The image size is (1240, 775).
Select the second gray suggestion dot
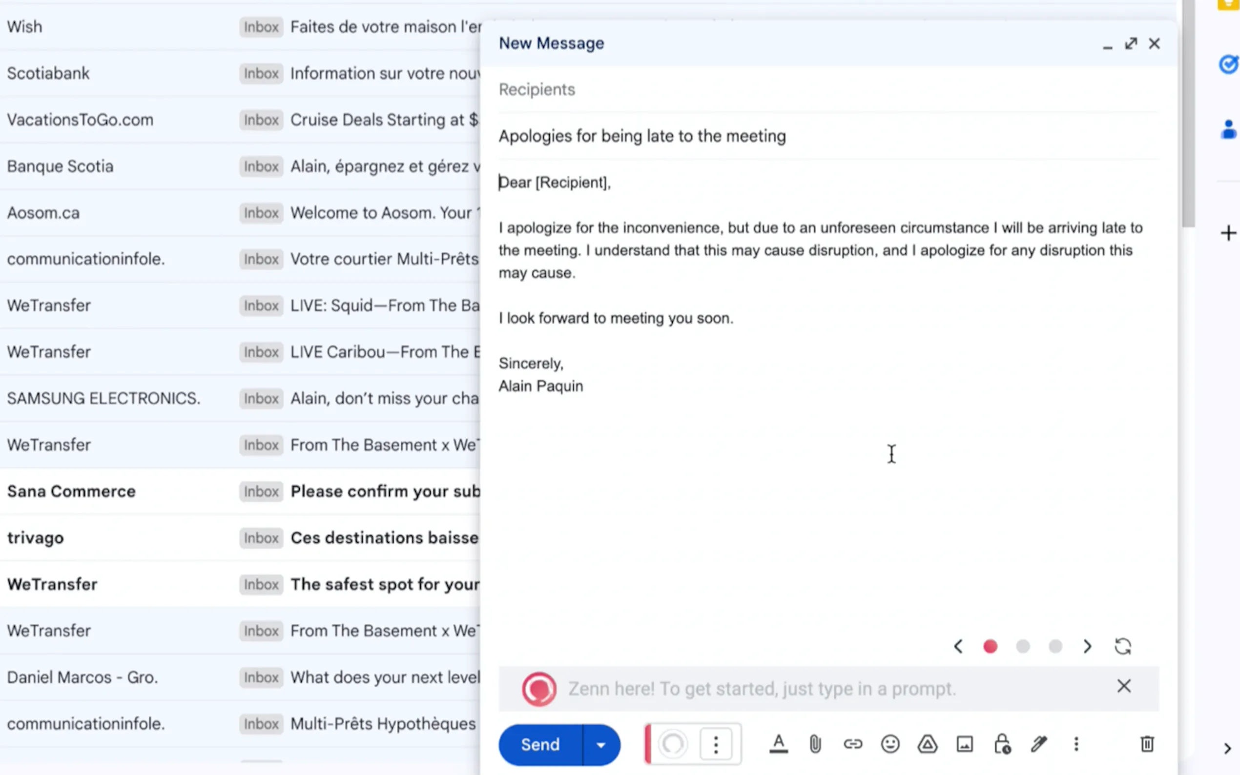pyautogui.click(x=1023, y=646)
